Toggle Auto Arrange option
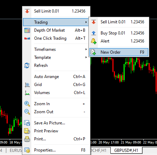Screen dimensions: 157x155 tap(56, 77)
